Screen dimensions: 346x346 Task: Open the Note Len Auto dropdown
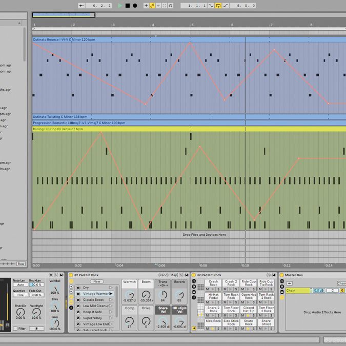point(21,284)
